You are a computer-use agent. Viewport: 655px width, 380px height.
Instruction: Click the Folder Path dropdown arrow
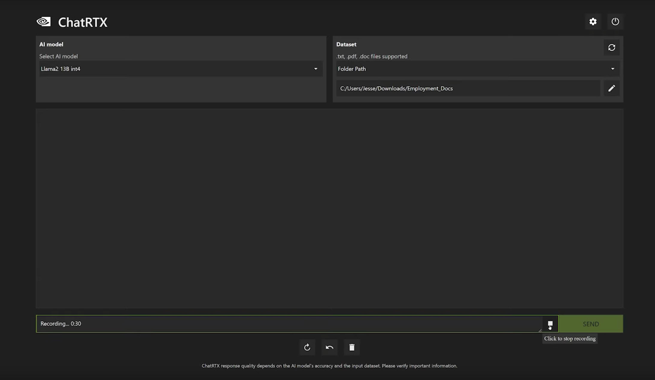point(612,69)
